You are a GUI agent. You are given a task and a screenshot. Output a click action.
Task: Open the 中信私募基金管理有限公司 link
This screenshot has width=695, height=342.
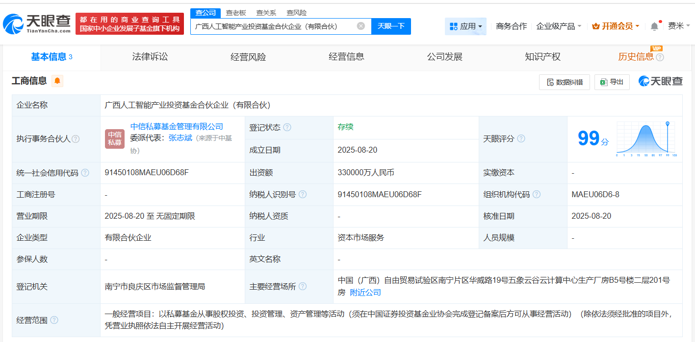point(177,127)
